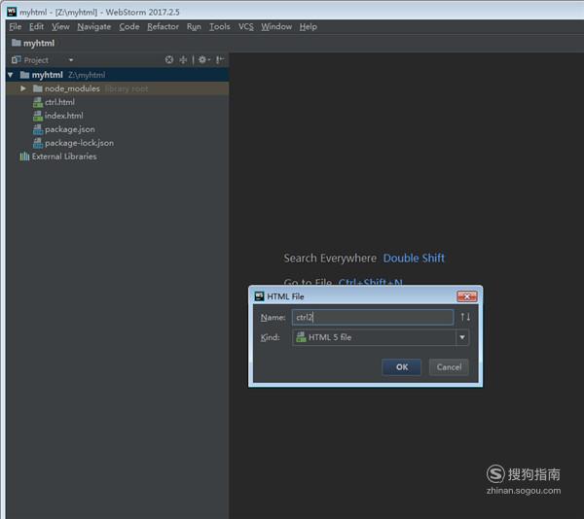Viewport: 584px width, 519px height.
Task: Select External Libraries node
Action: [x=64, y=156]
